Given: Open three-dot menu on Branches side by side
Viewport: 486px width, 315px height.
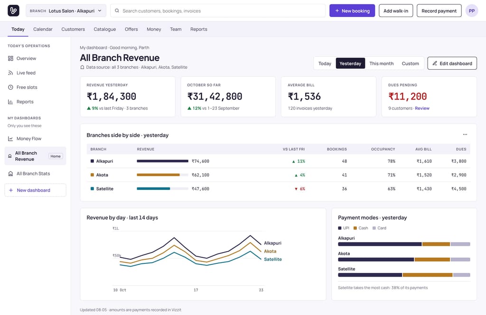Looking at the screenshot, I should (x=465, y=135).
